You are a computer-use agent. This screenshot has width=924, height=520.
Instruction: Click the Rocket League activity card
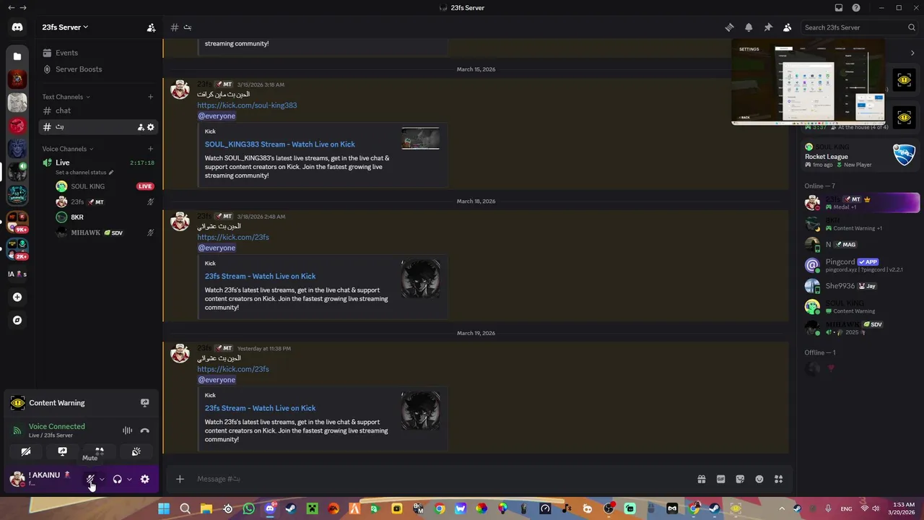862,155
